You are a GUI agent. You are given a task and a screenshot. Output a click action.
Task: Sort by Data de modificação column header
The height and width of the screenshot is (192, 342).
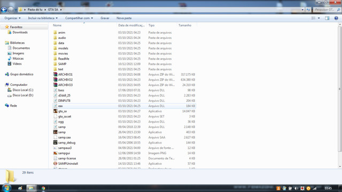point(131,25)
